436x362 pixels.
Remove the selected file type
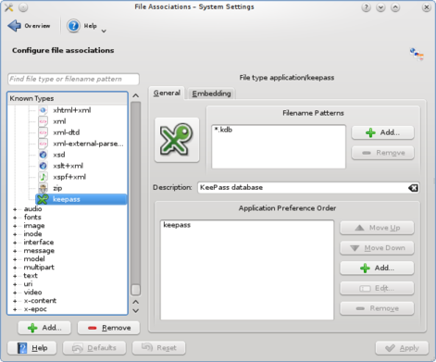108,328
